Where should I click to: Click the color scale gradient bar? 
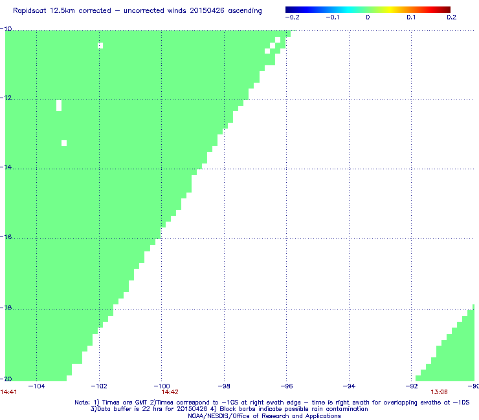368,10
